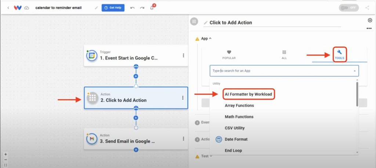Viewport: 376px width, 168px height.
Task: Click the Utility category label
Action: 216,84
